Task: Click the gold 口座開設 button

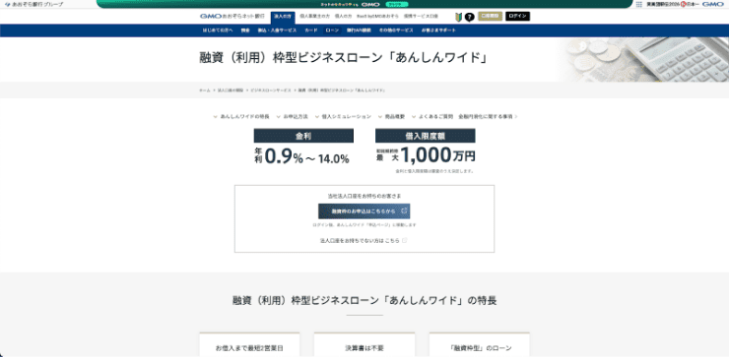Action: (x=490, y=17)
